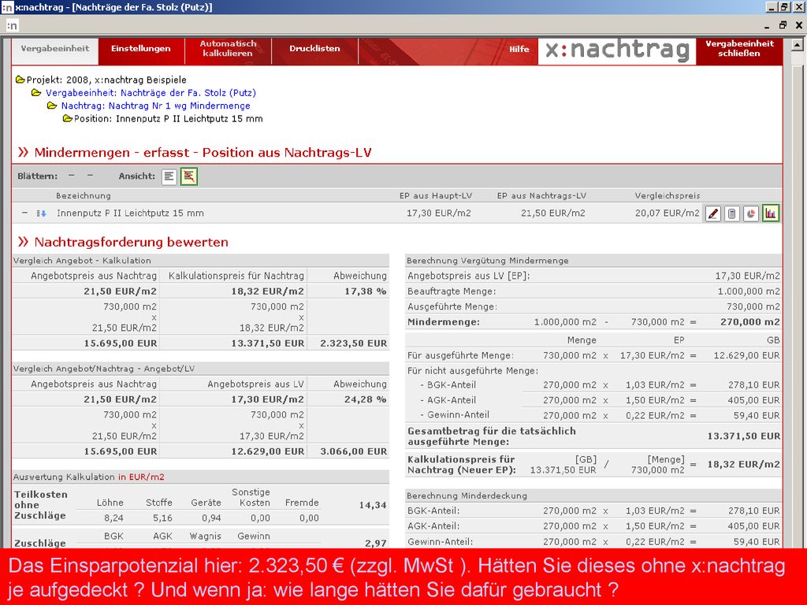The image size is (807, 605).
Task: Click the 18,32 EUR/m2 Neuer EP result
Action: [744, 465]
